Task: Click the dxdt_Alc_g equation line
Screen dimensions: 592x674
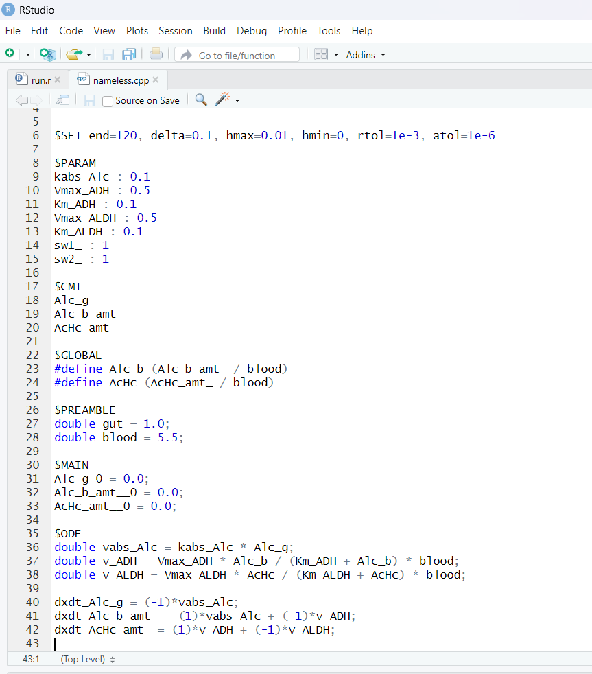Action: (x=147, y=602)
